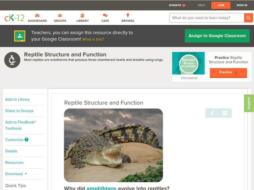The width and height of the screenshot is (254, 190).
Task: Click the Practice button
Action: tap(228, 73)
